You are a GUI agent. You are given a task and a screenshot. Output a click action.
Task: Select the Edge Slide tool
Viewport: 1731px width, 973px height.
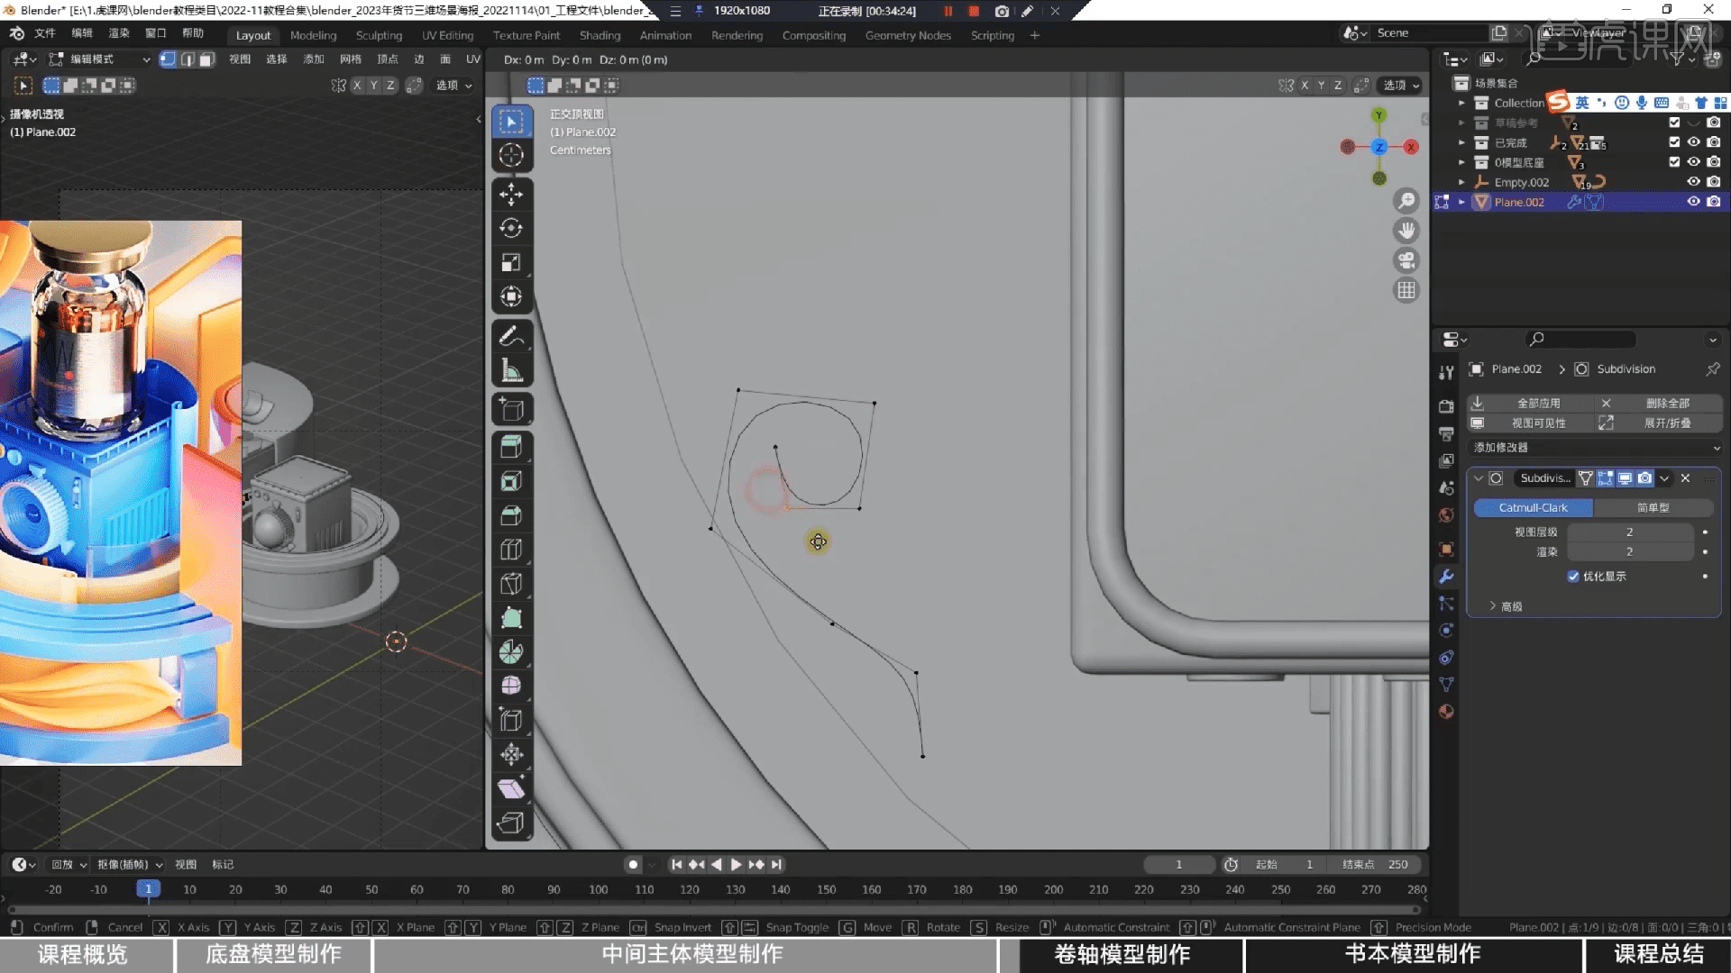coord(511,720)
